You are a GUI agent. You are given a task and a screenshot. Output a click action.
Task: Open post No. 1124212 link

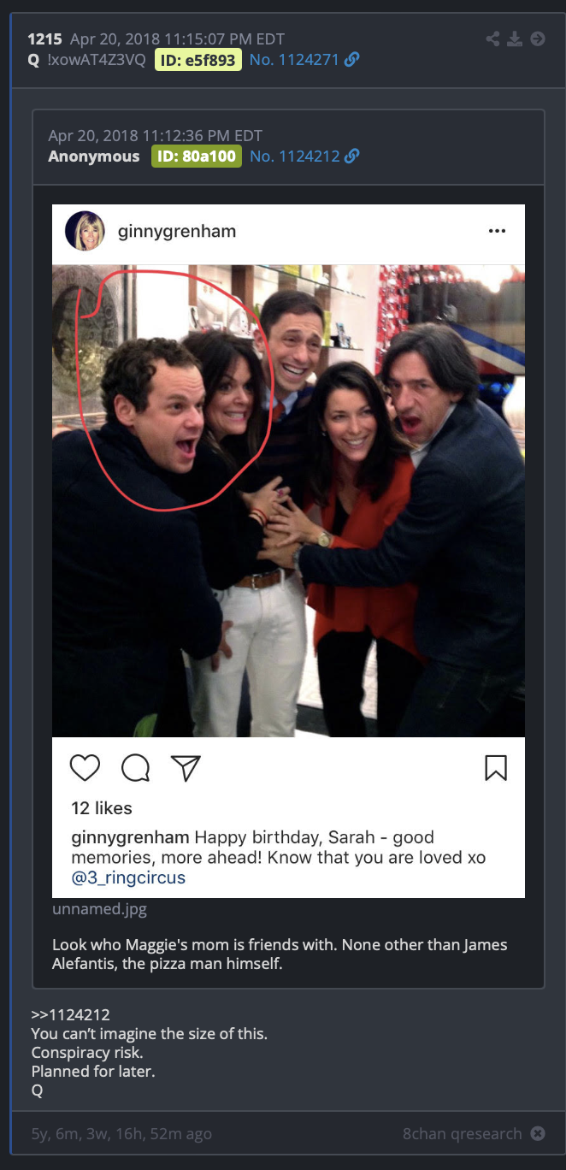(x=295, y=157)
